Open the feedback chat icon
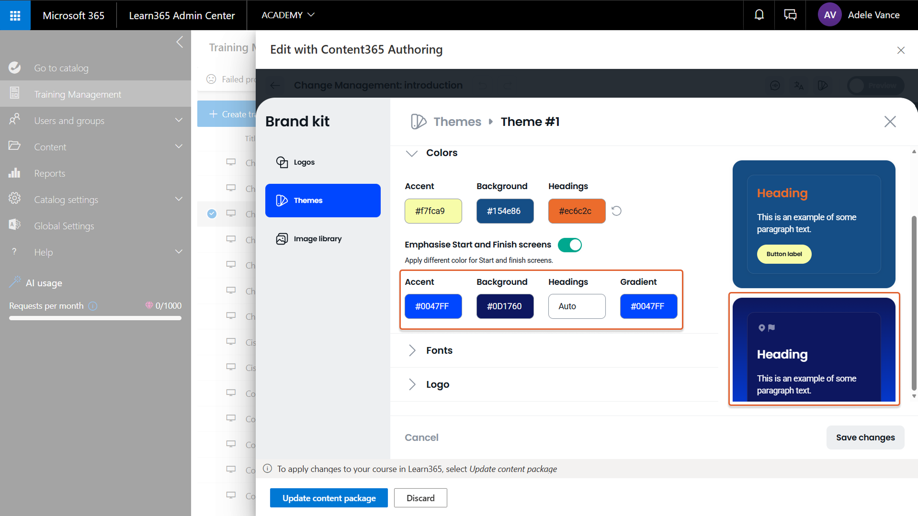The width and height of the screenshot is (918, 516). 790,15
